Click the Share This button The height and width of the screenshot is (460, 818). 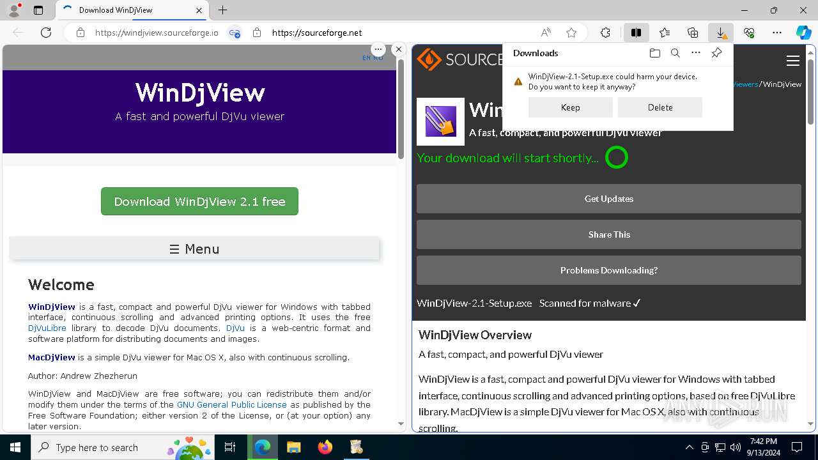click(609, 234)
